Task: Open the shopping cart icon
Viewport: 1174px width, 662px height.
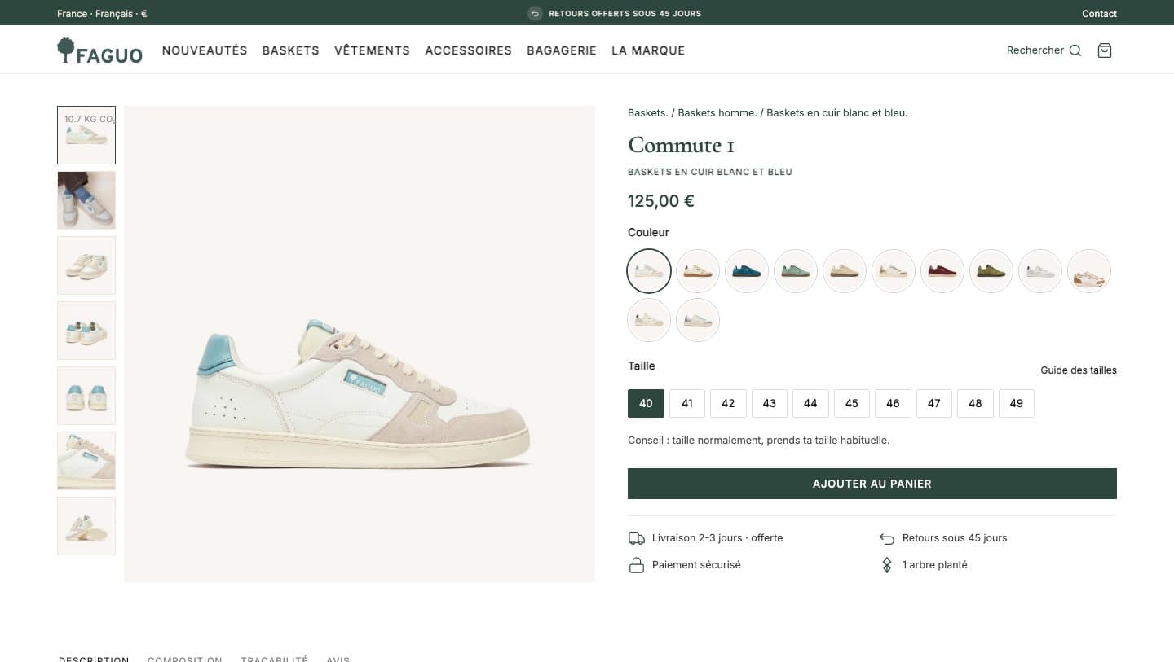Action: (x=1105, y=50)
